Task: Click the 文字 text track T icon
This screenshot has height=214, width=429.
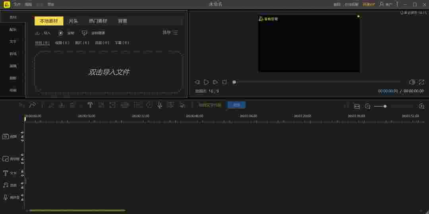Action: (6, 173)
